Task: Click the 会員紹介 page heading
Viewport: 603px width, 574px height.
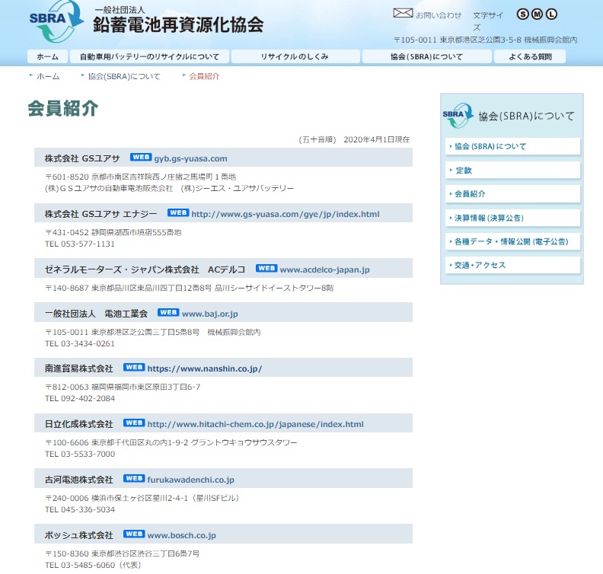Action: coord(63,108)
